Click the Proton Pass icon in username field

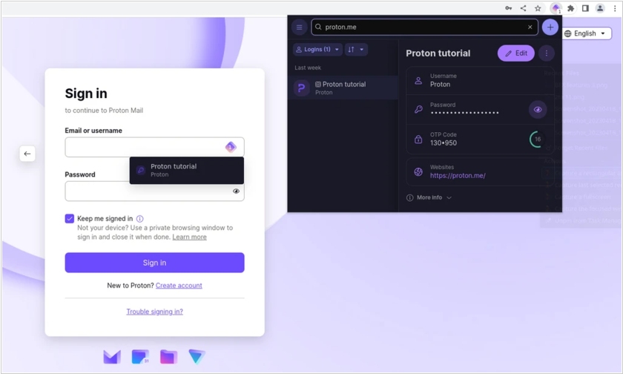231,147
